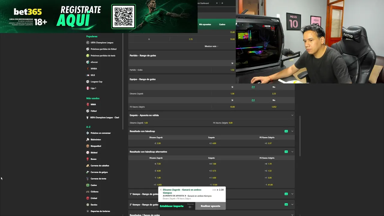Click the main page vertical scrollbar
384x216 pixels.
coord(300,136)
